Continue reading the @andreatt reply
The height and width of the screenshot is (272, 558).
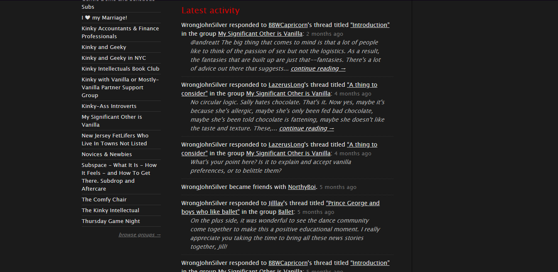coord(318,69)
